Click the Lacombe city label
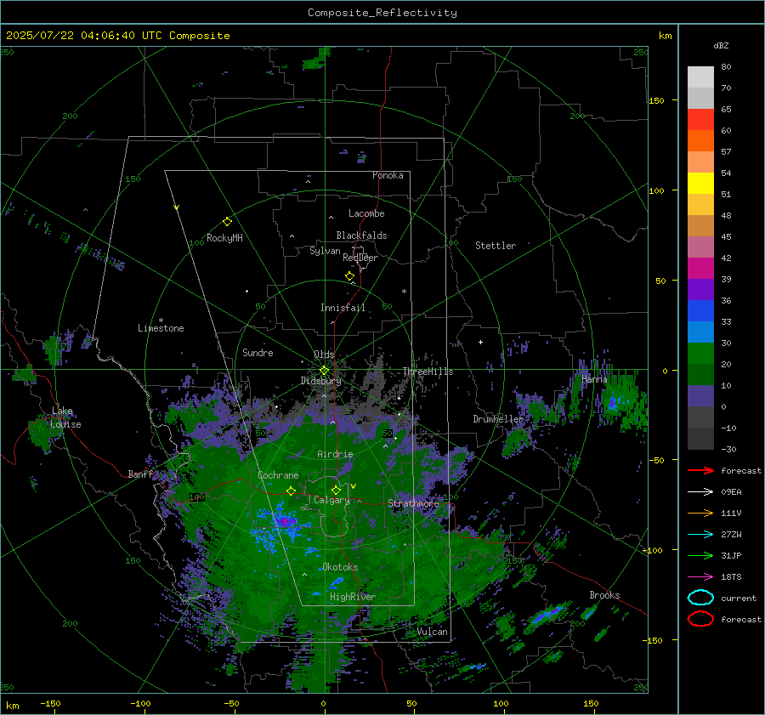Screen dimensions: 765x715 (x=366, y=213)
